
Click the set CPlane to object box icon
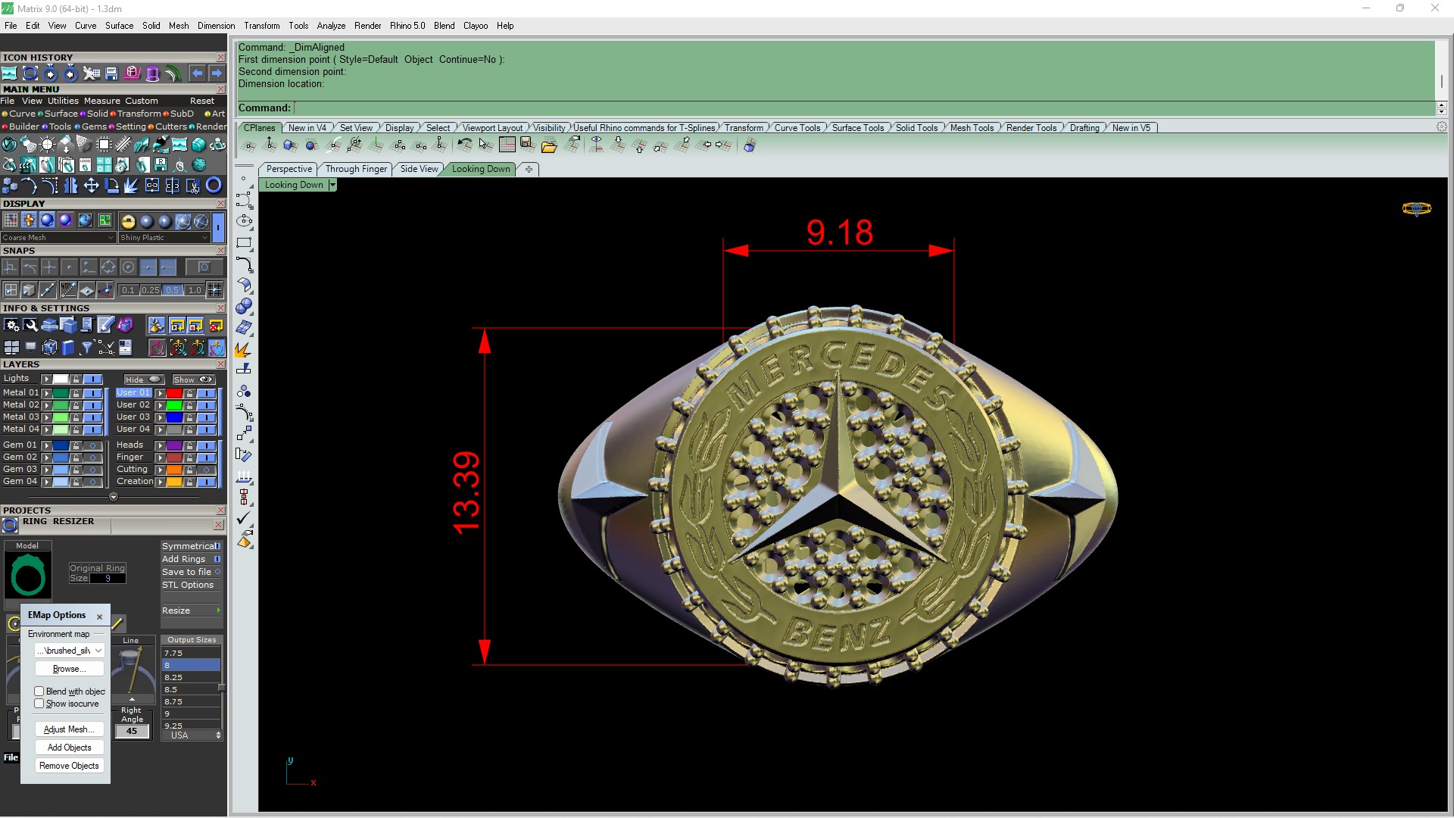[290, 145]
